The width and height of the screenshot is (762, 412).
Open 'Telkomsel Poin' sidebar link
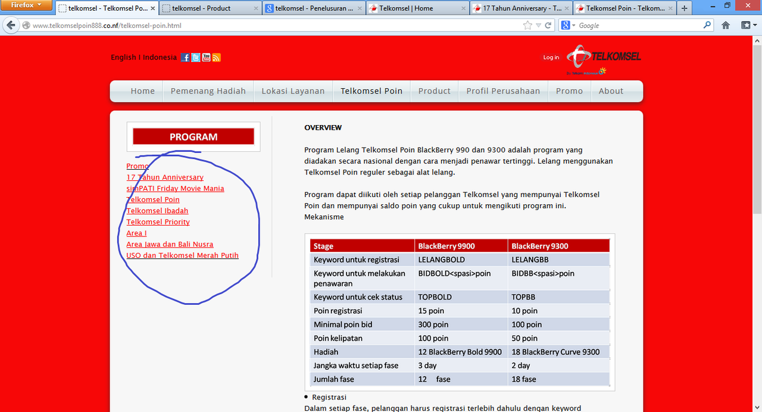(153, 199)
